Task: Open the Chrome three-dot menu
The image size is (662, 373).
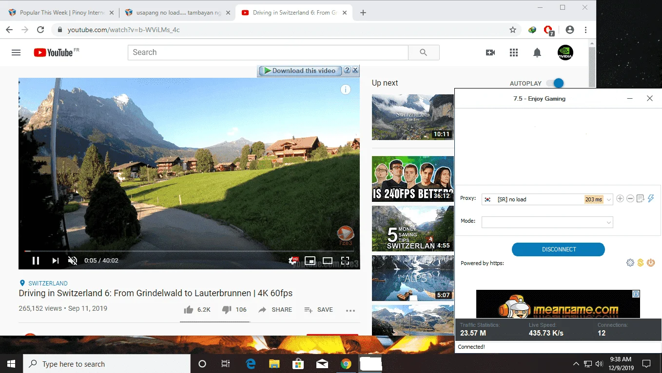Action: 585,30
